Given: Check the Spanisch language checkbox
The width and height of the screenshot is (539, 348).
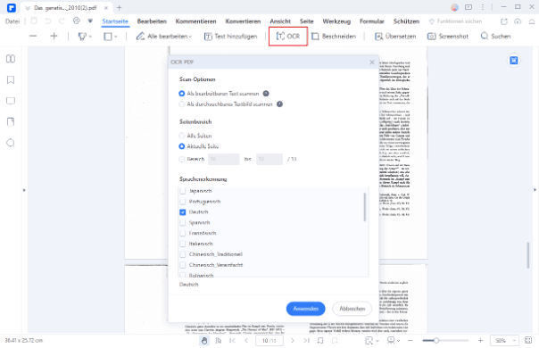Looking at the screenshot, I should 183,223.
